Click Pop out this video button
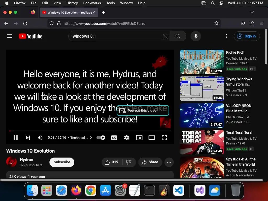268x201 pixels. coord(143,111)
